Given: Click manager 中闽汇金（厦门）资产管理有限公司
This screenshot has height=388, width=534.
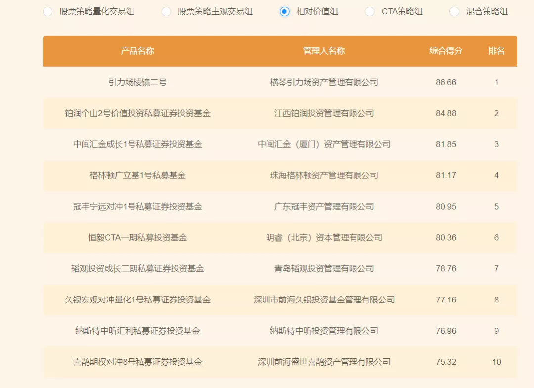Looking at the screenshot, I should [324, 144].
